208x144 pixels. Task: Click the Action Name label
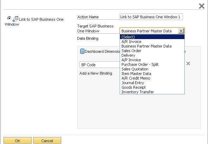coord(88,17)
